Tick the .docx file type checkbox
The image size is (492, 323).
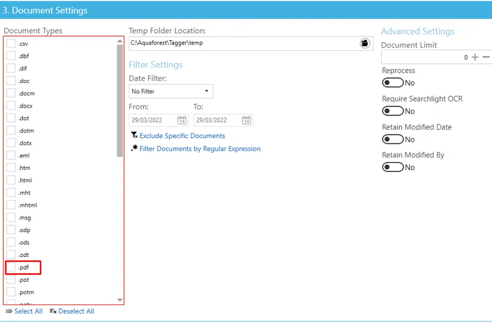point(11,106)
